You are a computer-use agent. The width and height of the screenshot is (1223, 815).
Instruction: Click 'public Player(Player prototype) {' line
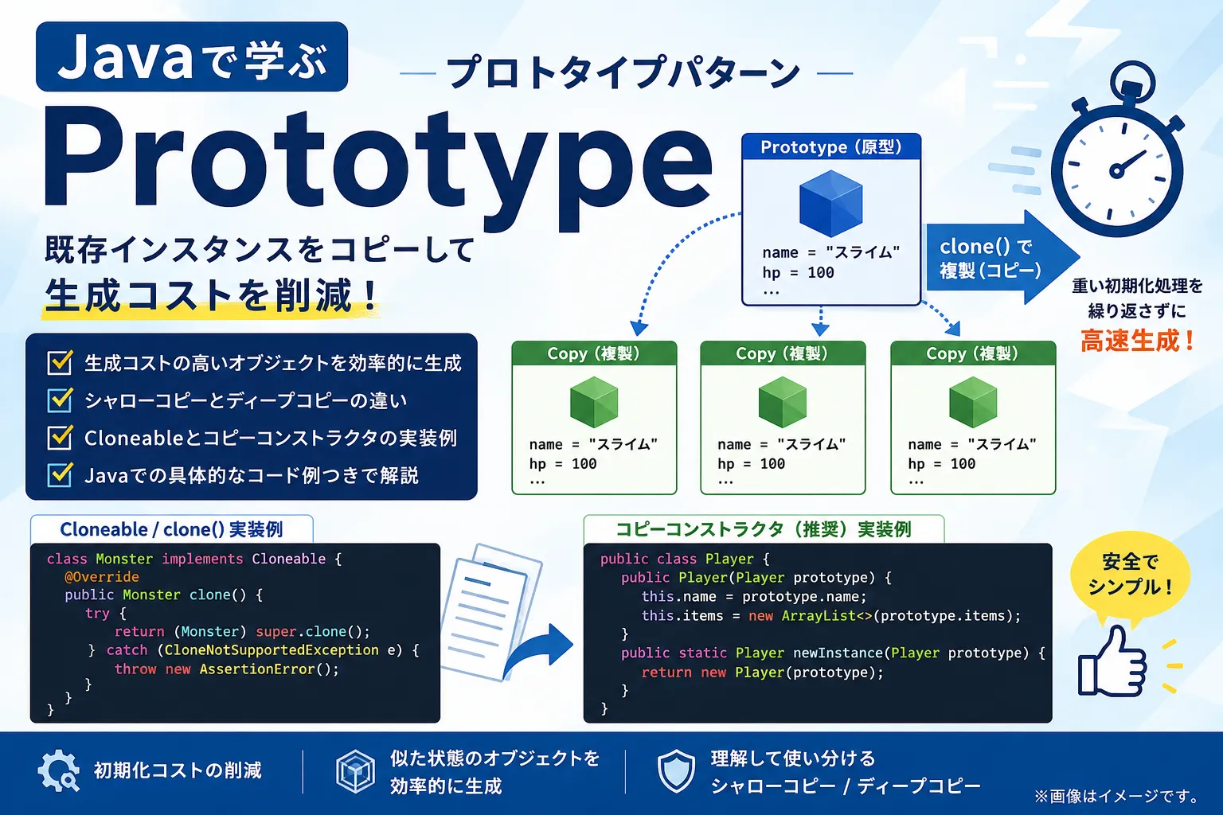756,578
